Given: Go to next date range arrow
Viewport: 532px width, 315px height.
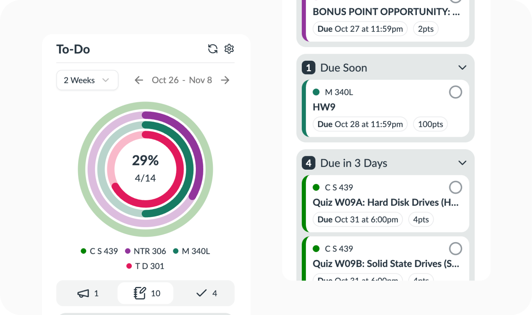Looking at the screenshot, I should pos(225,80).
